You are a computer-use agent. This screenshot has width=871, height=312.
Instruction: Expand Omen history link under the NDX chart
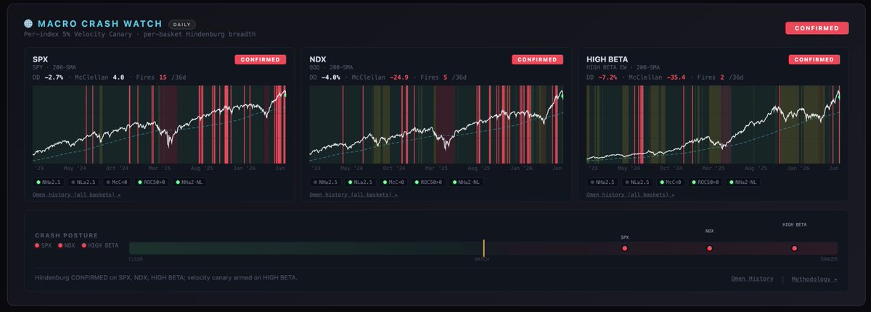point(354,195)
